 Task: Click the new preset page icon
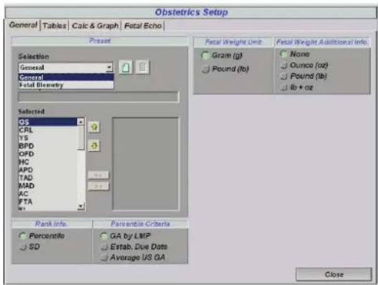[126, 67]
